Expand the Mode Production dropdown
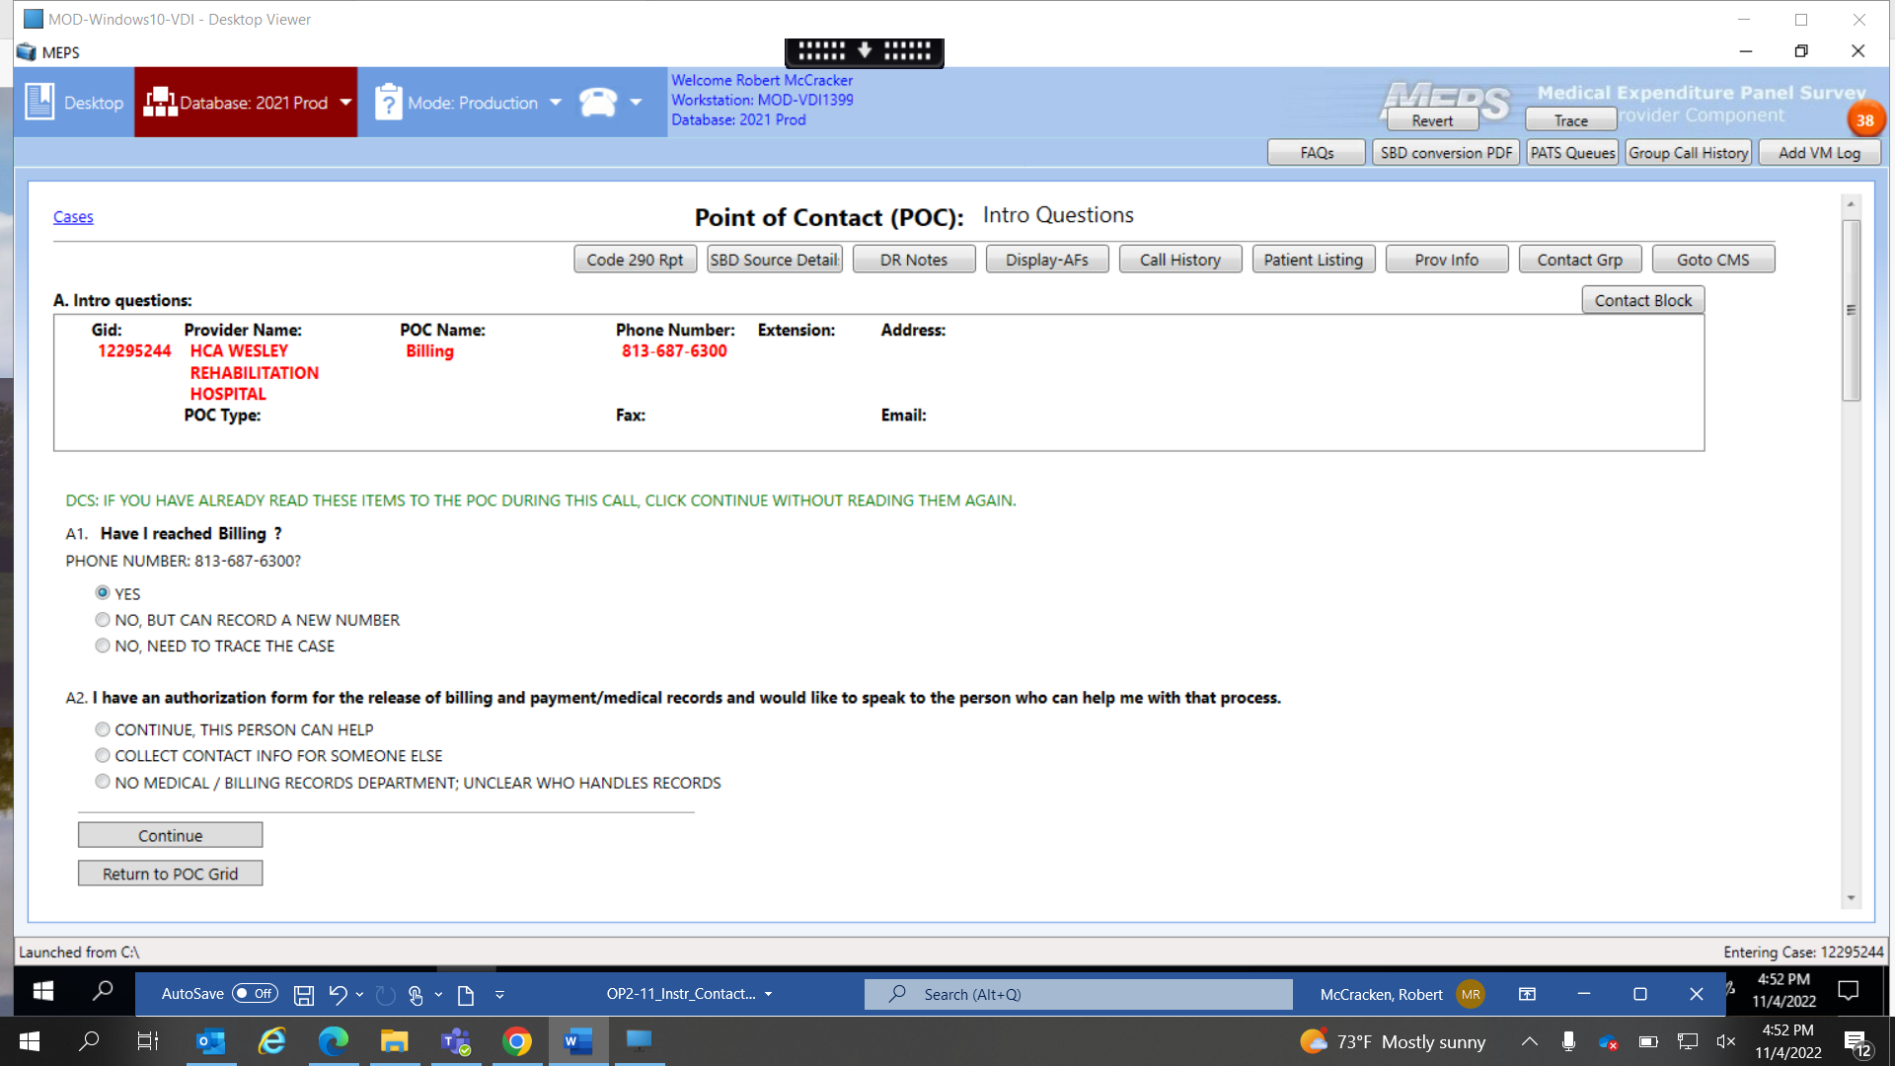This screenshot has height=1066, width=1895. (556, 102)
